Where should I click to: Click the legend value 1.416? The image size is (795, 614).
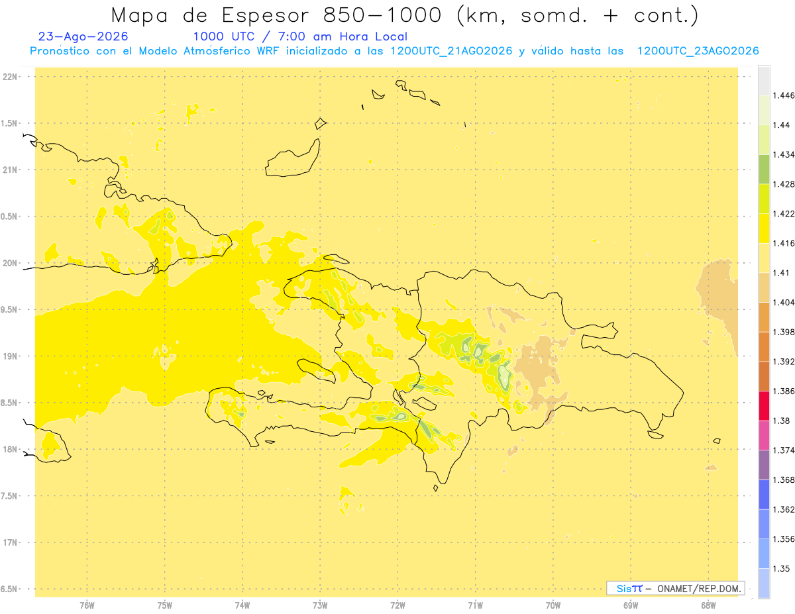coord(785,243)
